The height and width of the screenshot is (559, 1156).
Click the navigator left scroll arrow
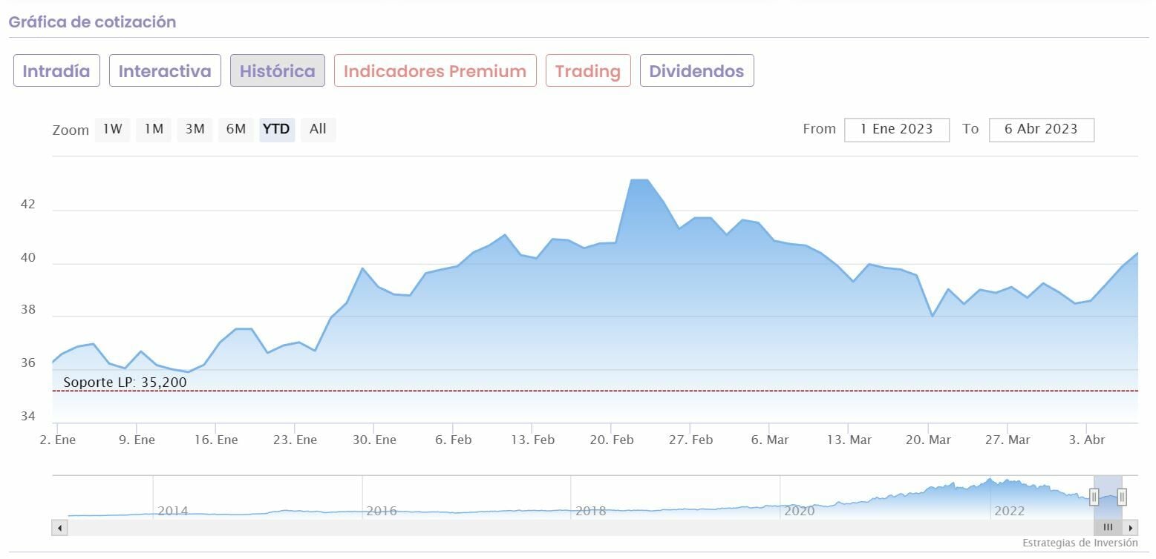click(x=59, y=528)
